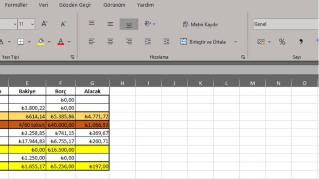Screen dimensions: 319x179
Task: Open the Formüller ribbon tab
Action: (x=16, y=5)
